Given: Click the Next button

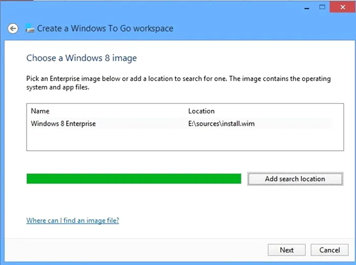Looking at the screenshot, I should 286,250.
